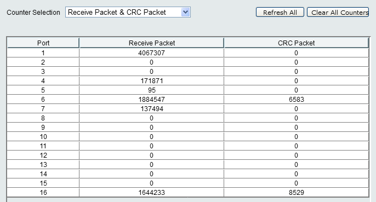Screen dimensions: 376x202
Task: Click the Clear All Counters button
Action: click(x=338, y=12)
